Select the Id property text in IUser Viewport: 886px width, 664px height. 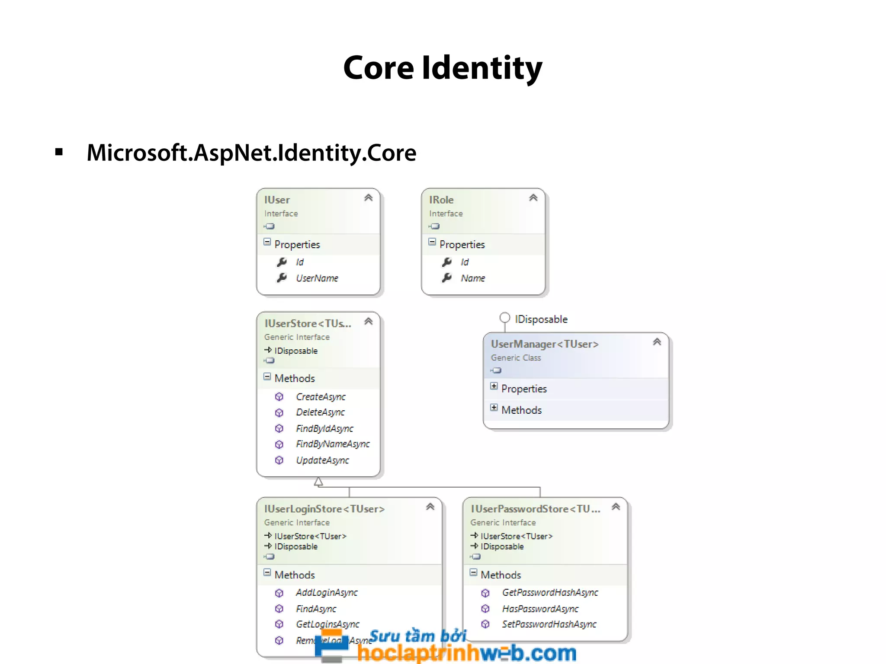click(300, 262)
